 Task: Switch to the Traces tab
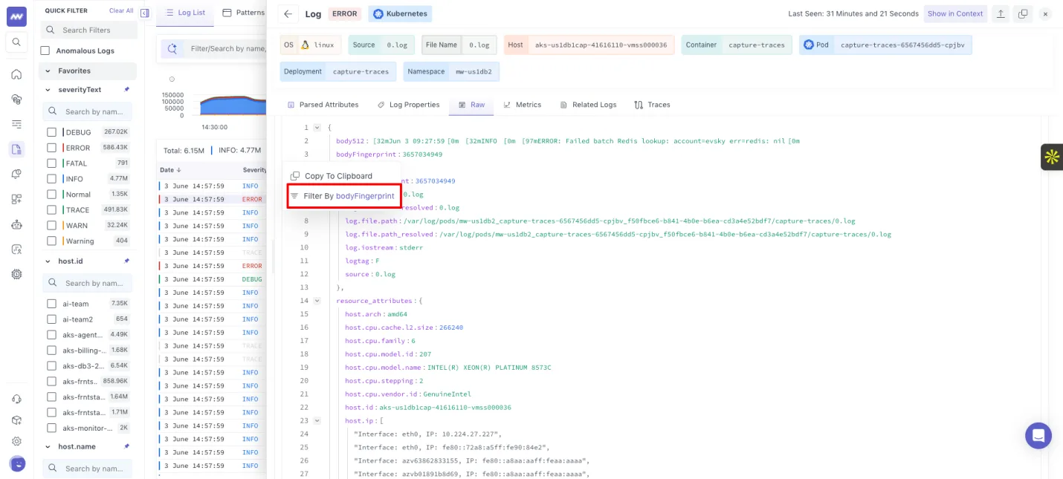coord(652,105)
